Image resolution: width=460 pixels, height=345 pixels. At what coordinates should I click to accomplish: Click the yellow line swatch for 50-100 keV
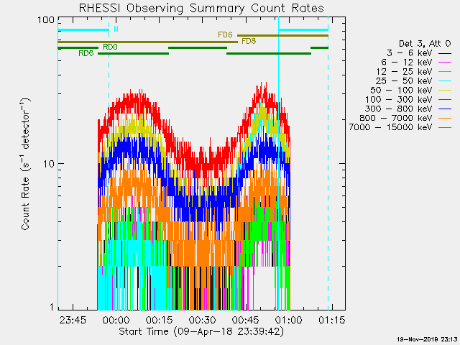445,91
